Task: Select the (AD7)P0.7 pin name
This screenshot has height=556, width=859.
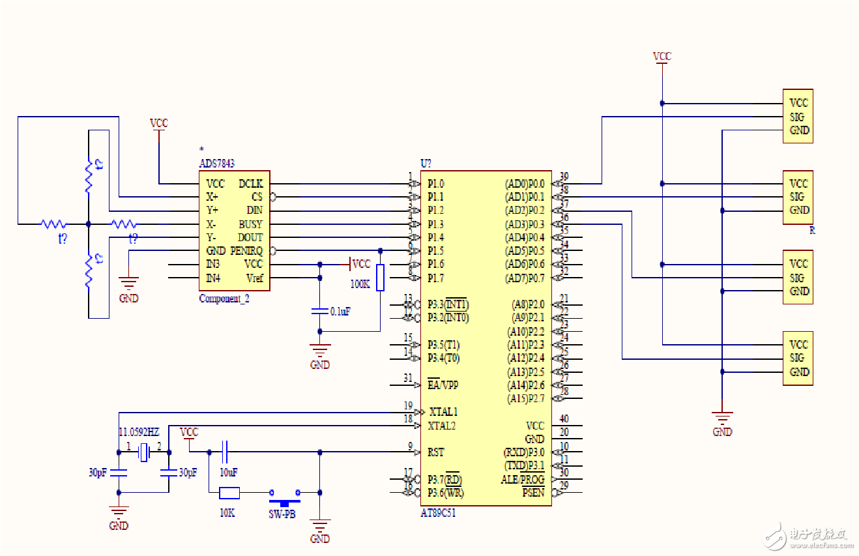Action: pyautogui.click(x=525, y=278)
